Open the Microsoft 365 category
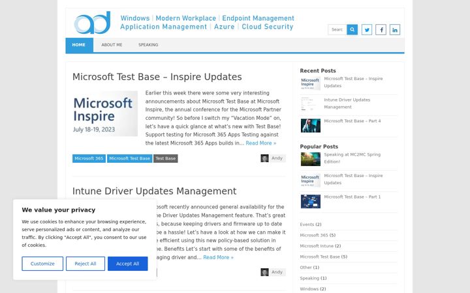Image resolution: width=470 pixels, height=293 pixels. 314,235
